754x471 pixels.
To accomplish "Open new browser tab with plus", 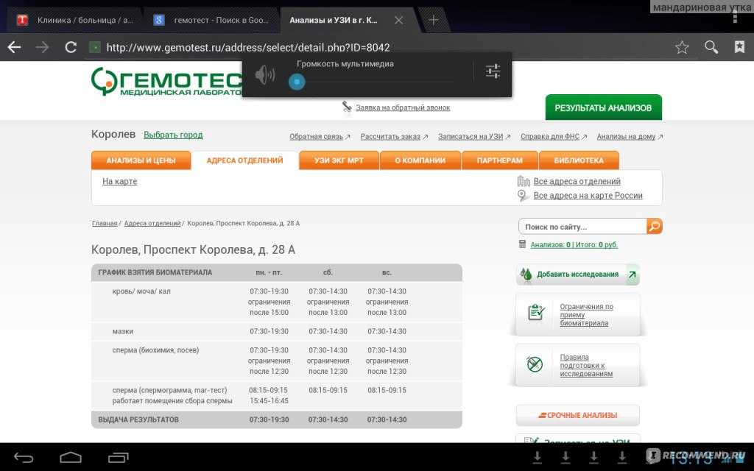I will [x=433, y=20].
